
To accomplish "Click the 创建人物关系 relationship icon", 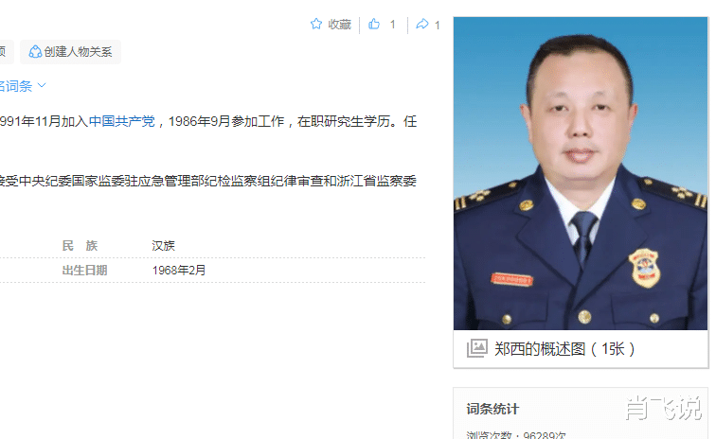I will tap(35, 52).
